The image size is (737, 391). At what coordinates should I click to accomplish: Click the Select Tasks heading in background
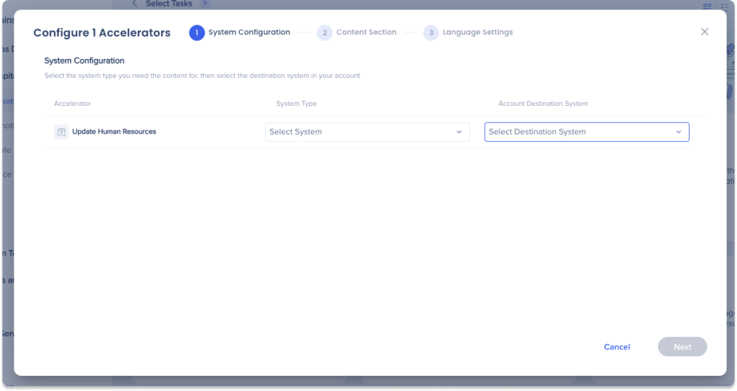pyautogui.click(x=168, y=4)
